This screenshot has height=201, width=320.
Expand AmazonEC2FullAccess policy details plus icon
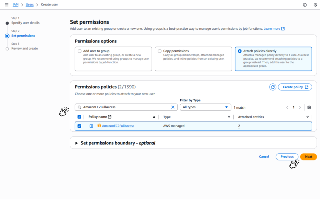pos(91,126)
